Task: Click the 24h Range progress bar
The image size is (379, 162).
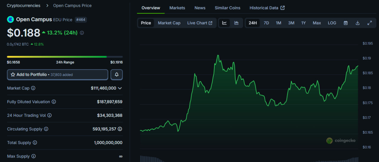Action: (65, 57)
